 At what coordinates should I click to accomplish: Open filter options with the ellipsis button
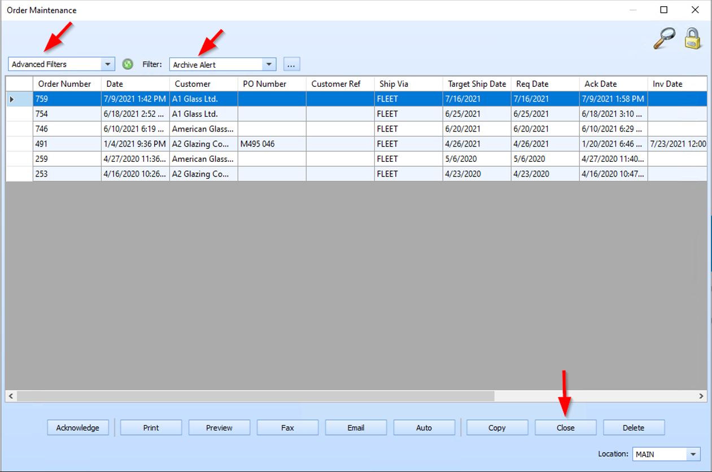[x=291, y=64]
